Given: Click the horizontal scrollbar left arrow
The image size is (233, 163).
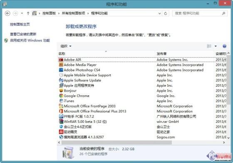Looking at the screenshot, I should 59,142.
